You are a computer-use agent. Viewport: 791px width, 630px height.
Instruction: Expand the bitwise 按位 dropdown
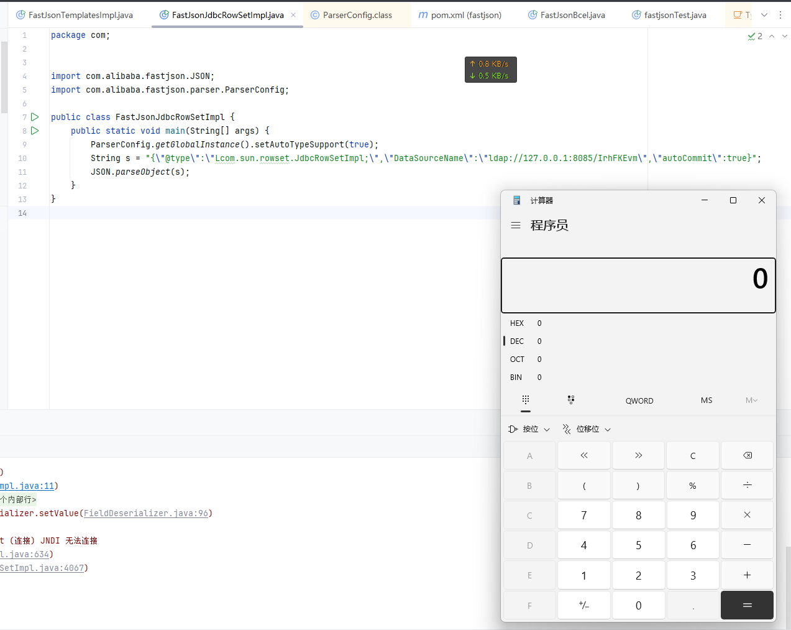[529, 429]
